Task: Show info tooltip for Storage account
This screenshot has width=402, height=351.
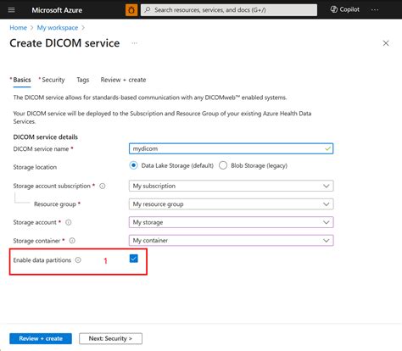Action: point(69,222)
